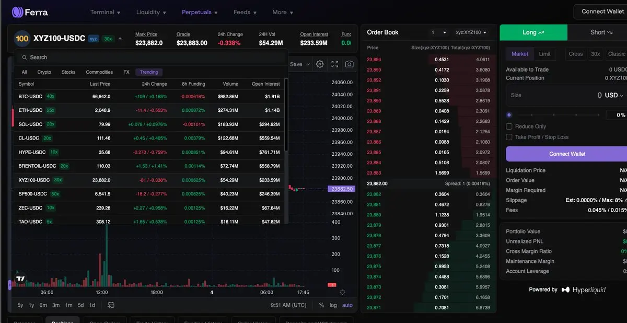The image size is (627, 323).
Task: Click the slippage edit icon
Action: 625,200
